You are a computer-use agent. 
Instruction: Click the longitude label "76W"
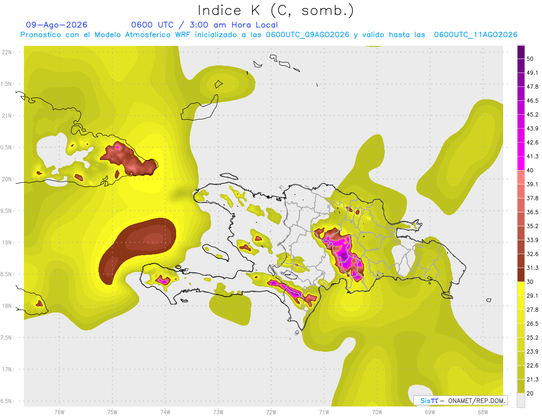(x=59, y=412)
